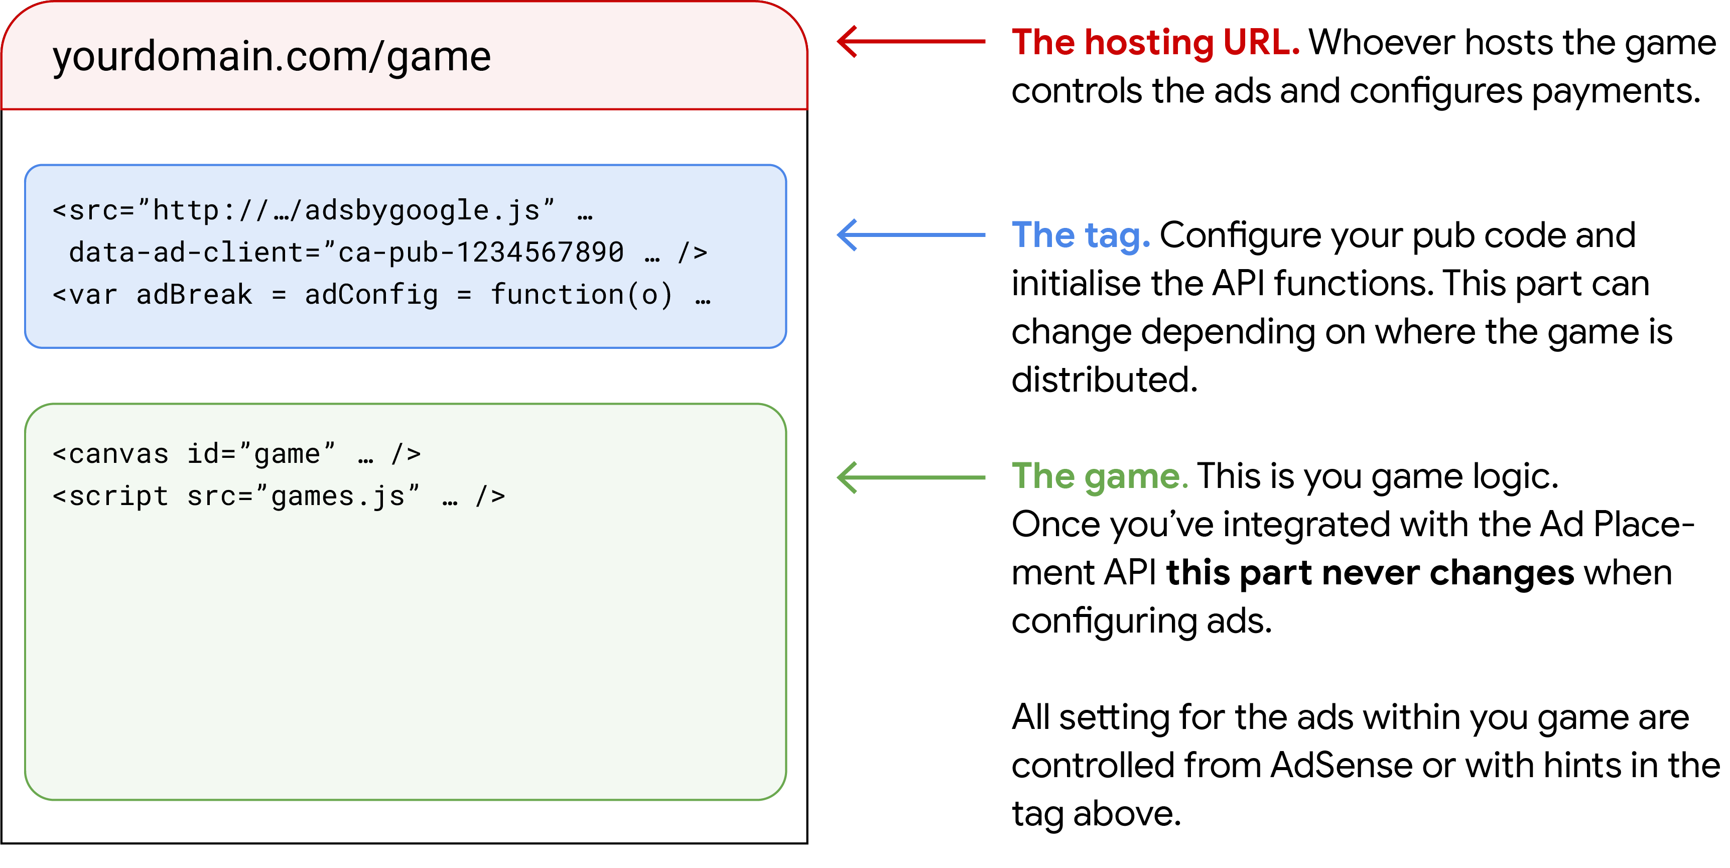Screen dimensions: 1730x868
Task: Click the adBreak adConfig function line
Action: [x=383, y=294]
